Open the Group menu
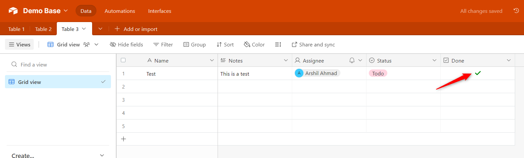524x158 pixels. [x=194, y=44]
